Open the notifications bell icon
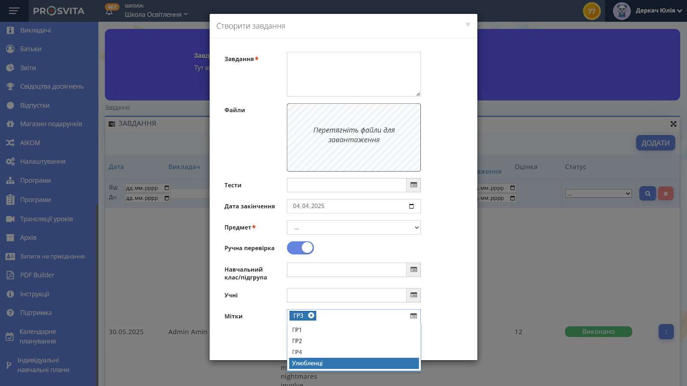Screen dimensions: 687x386 click(109, 12)
